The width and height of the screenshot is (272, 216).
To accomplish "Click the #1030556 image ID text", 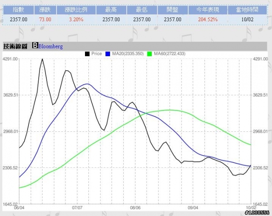I will pyautogui.click(x=258, y=213).
